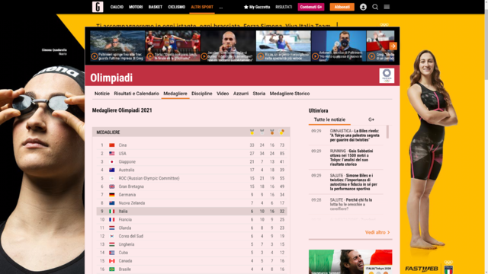This screenshot has height=274, width=488.
Task: Click the star My Gazzetta link
Action: point(257,7)
